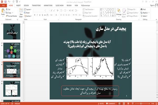This screenshot has height=105, width=158.
Task: Click the Save icon in quick access toolbar
Action: coord(6,2)
